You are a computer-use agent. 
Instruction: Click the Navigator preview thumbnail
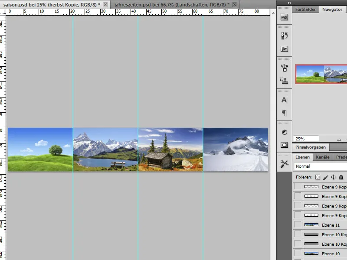point(321,74)
